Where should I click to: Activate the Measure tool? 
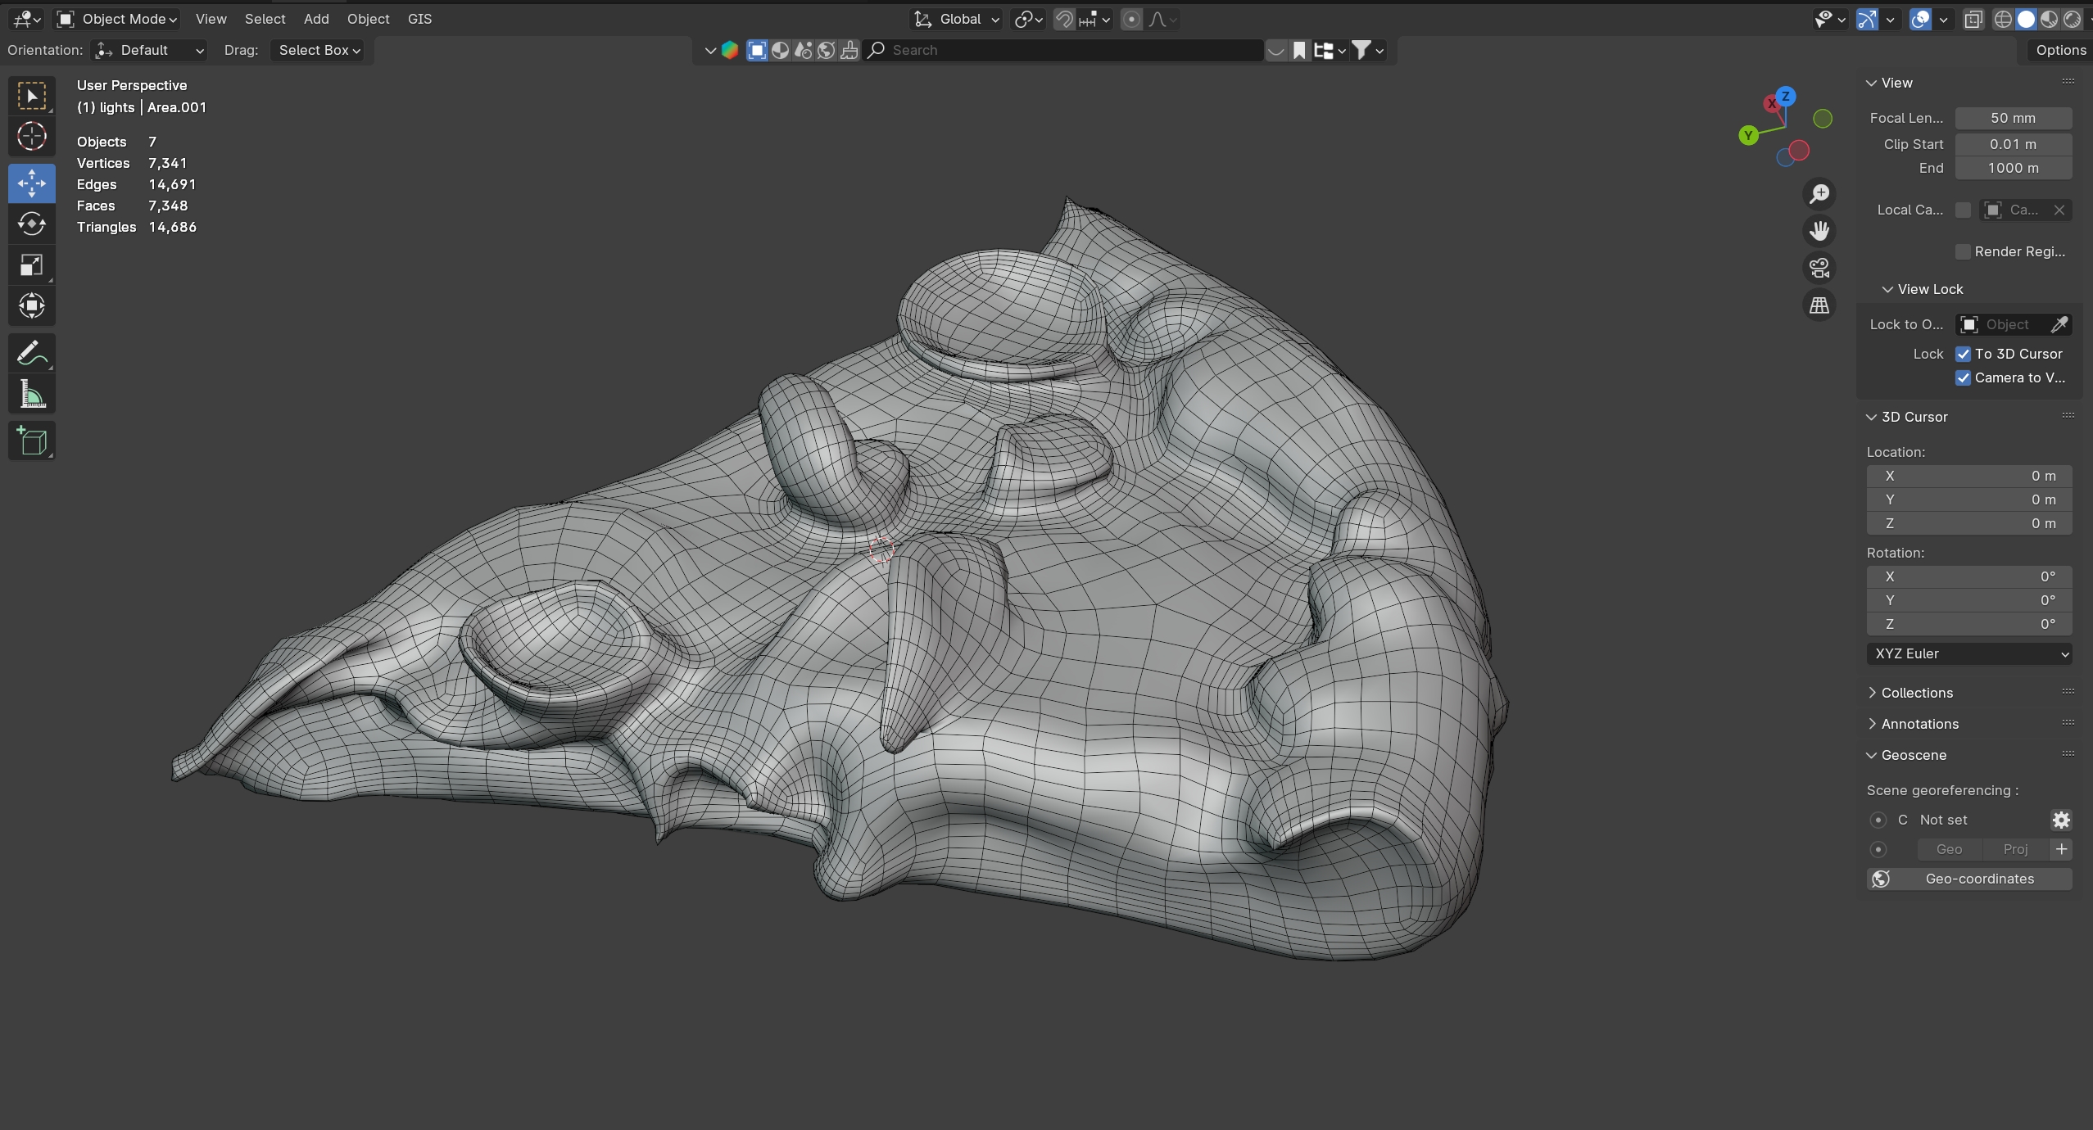(x=31, y=395)
